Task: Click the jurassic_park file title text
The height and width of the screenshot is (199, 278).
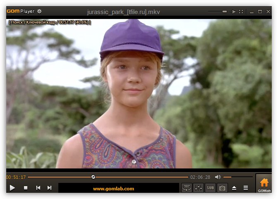Action: tap(123, 12)
